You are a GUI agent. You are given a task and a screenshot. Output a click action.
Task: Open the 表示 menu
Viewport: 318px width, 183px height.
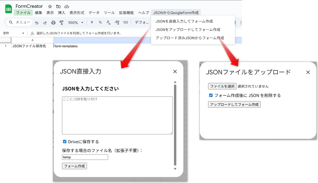[x=50, y=12]
